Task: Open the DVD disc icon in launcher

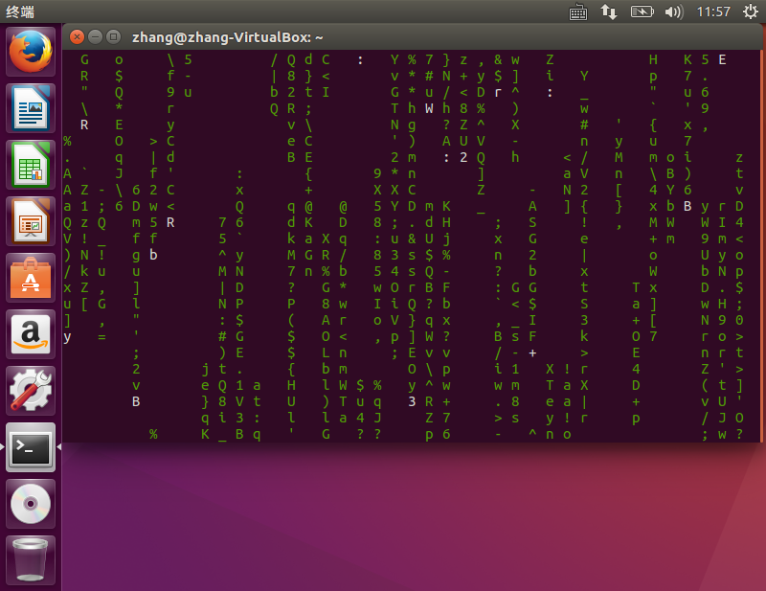Action: [31, 504]
